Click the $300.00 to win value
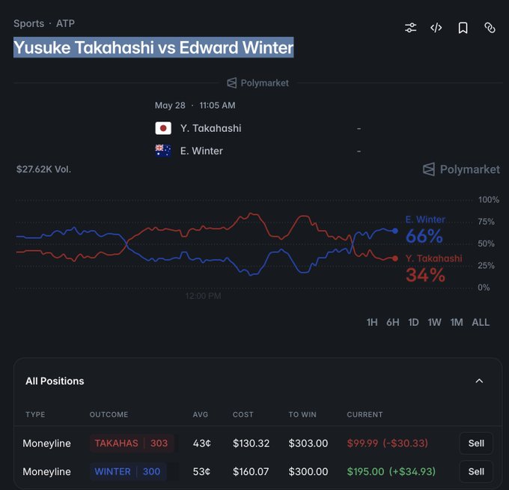Viewport: 509px width, 490px height. click(308, 471)
